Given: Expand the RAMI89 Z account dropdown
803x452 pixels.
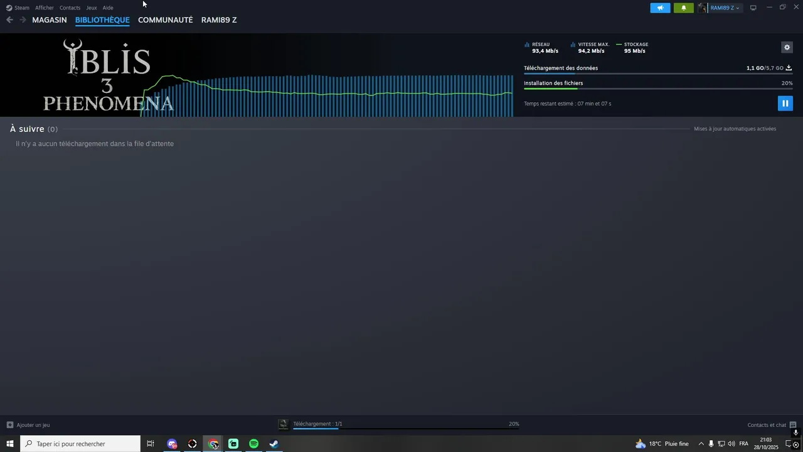Looking at the screenshot, I should (726, 8).
